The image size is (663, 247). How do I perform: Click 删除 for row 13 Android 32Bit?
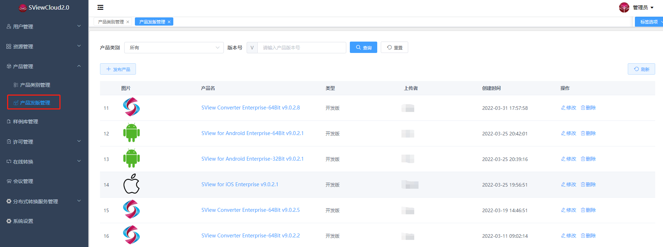[x=588, y=159]
